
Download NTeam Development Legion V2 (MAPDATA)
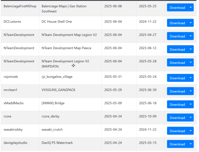[x=178, y=63]
